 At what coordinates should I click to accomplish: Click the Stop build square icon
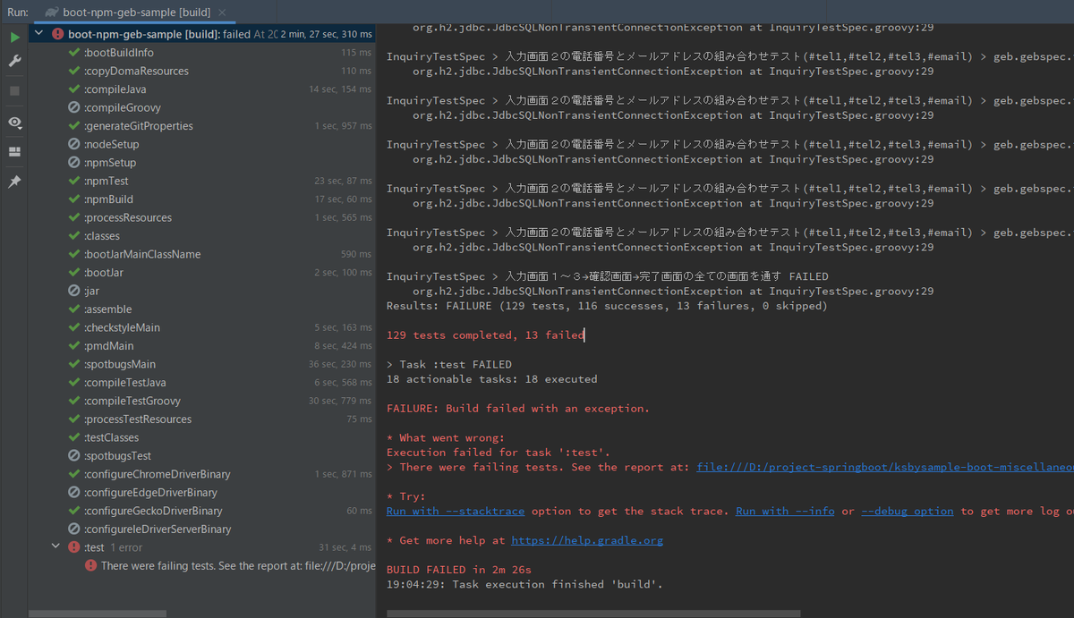(14, 90)
